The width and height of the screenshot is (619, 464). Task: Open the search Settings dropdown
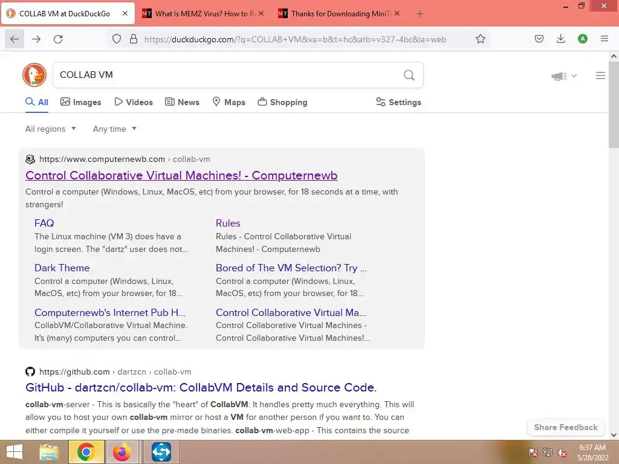[398, 102]
